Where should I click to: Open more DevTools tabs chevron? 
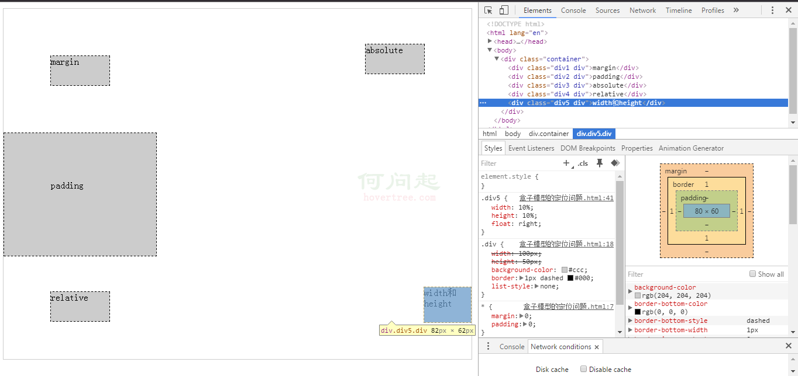click(736, 10)
